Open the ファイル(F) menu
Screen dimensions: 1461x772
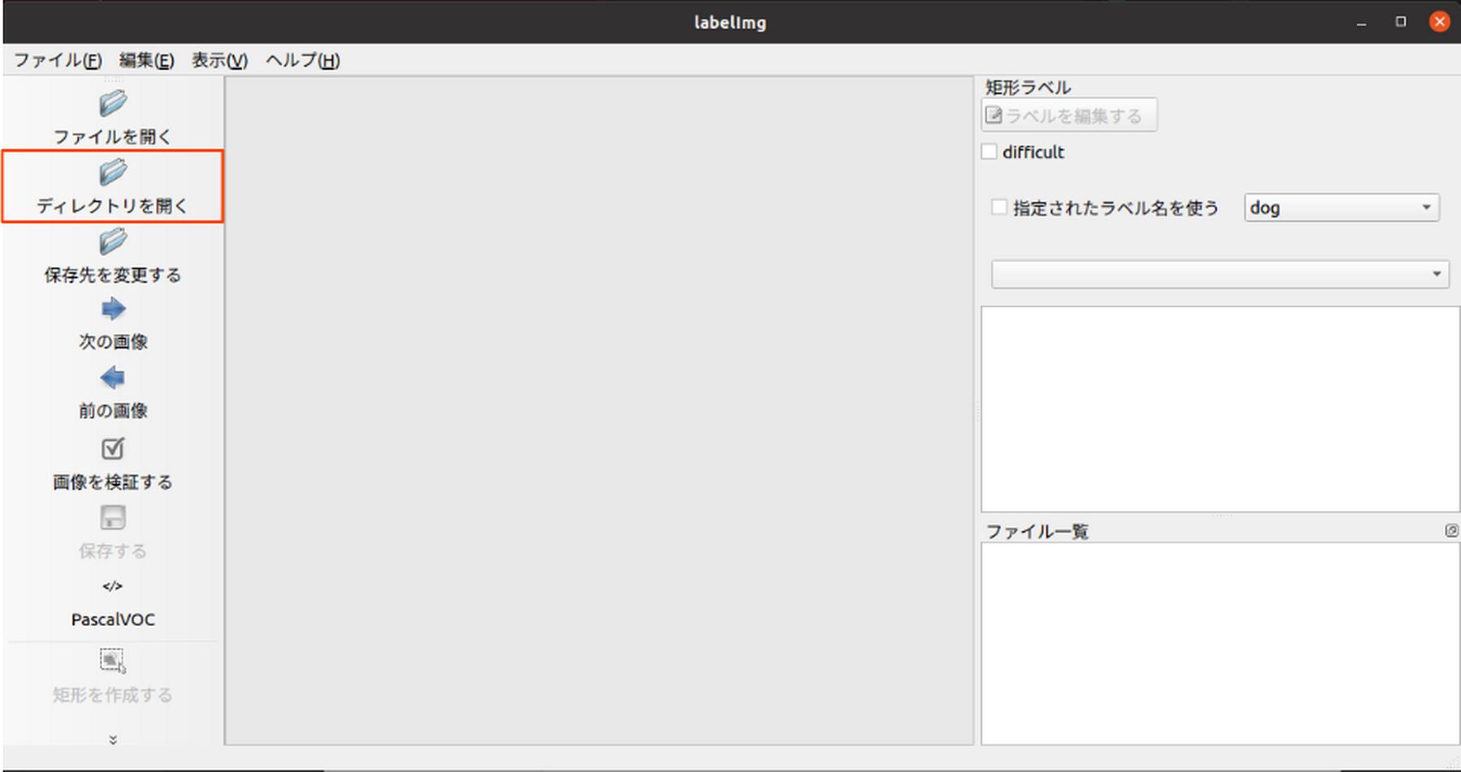[58, 61]
